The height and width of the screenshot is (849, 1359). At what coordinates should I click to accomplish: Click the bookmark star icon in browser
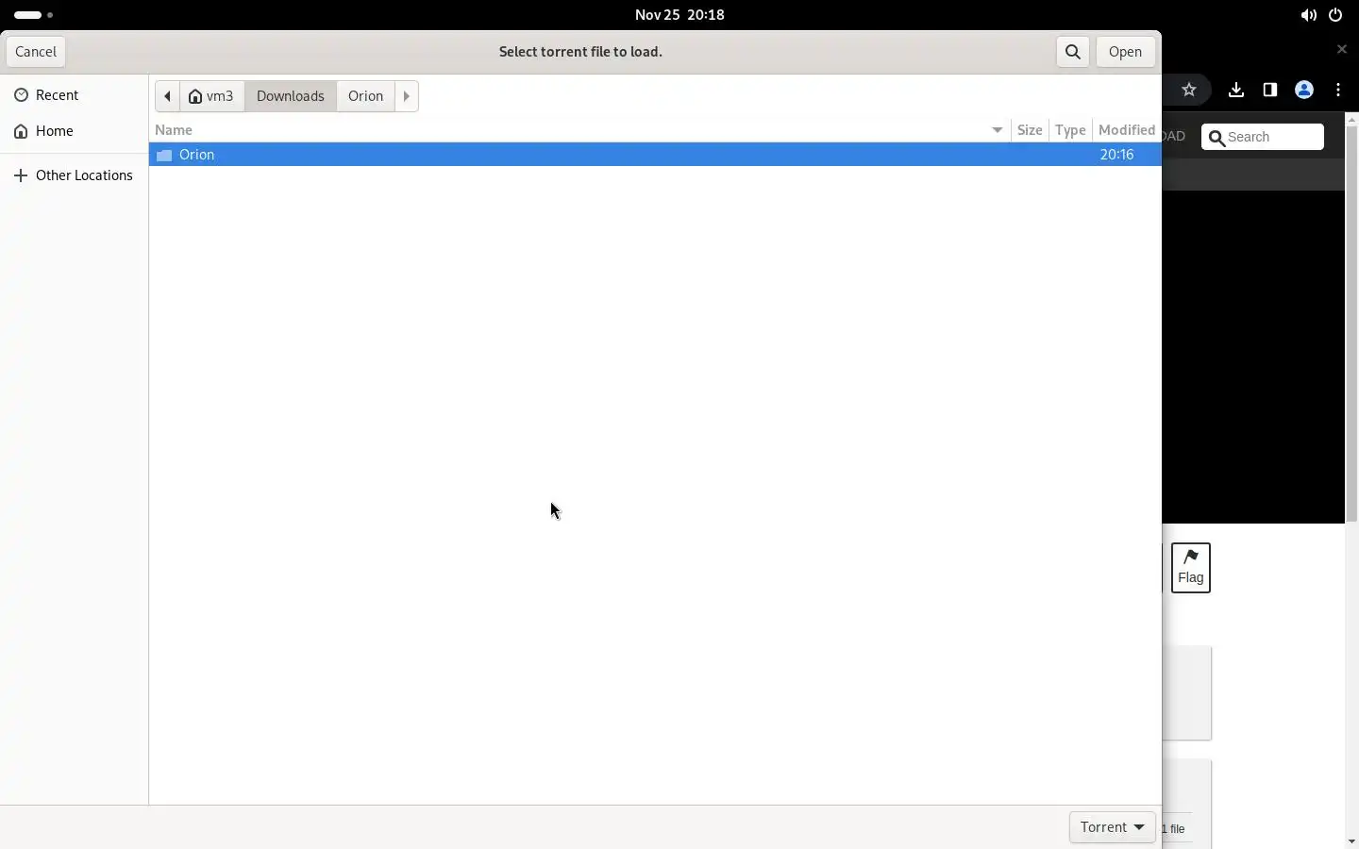[x=1190, y=91]
